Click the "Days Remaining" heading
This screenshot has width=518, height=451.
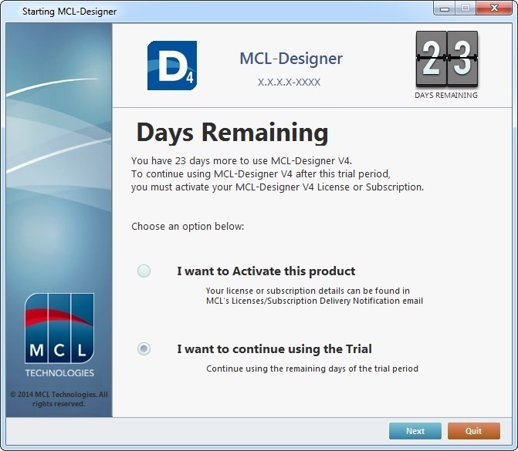tap(232, 133)
